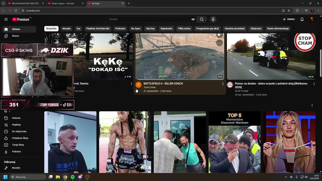Open more options for Battlefield 6 video
Image resolution: width=322 pixels, height=181 pixels.
[223, 84]
